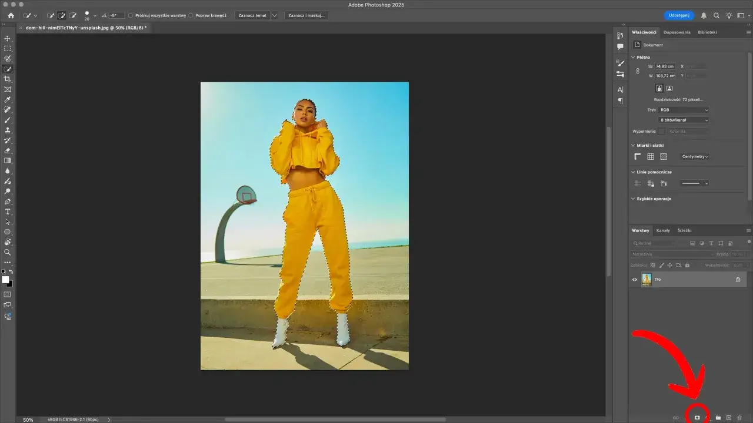Select the Move tool

point(8,38)
